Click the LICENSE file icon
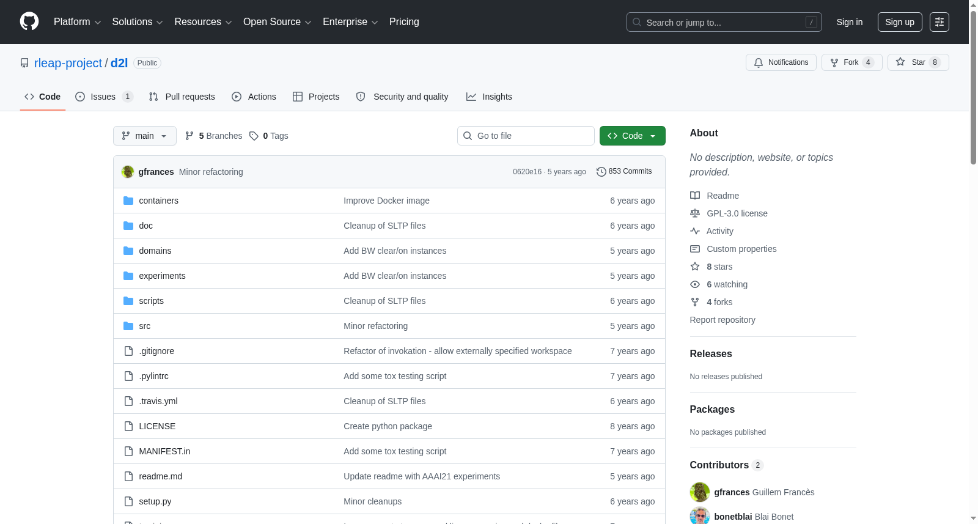This screenshot has height=524, width=978. [x=128, y=426]
